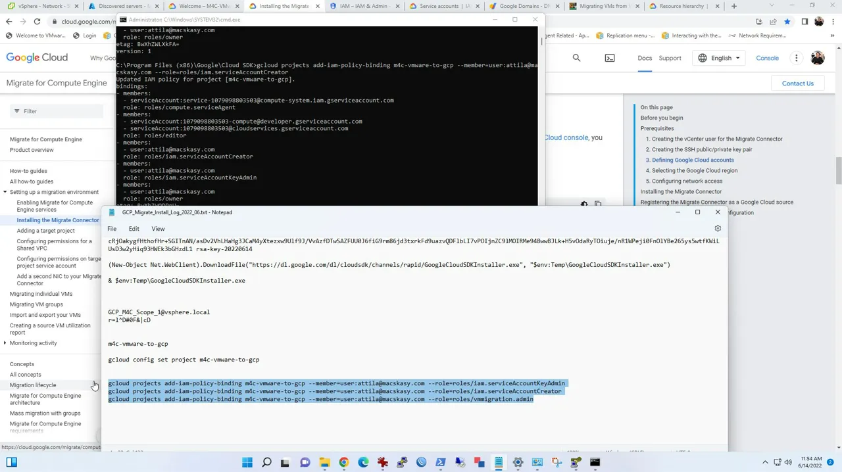The height and width of the screenshot is (472, 842).
Task: Open the volume control in system tray
Action: (789, 462)
